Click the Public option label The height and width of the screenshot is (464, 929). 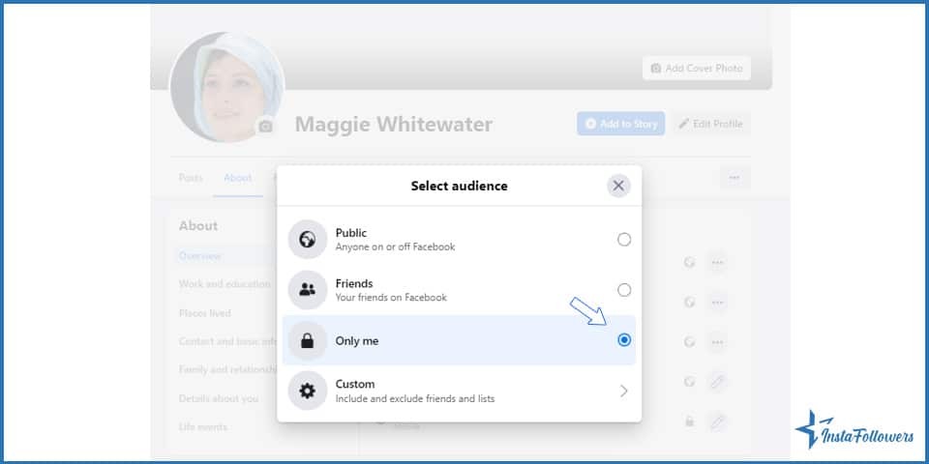pos(350,233)
